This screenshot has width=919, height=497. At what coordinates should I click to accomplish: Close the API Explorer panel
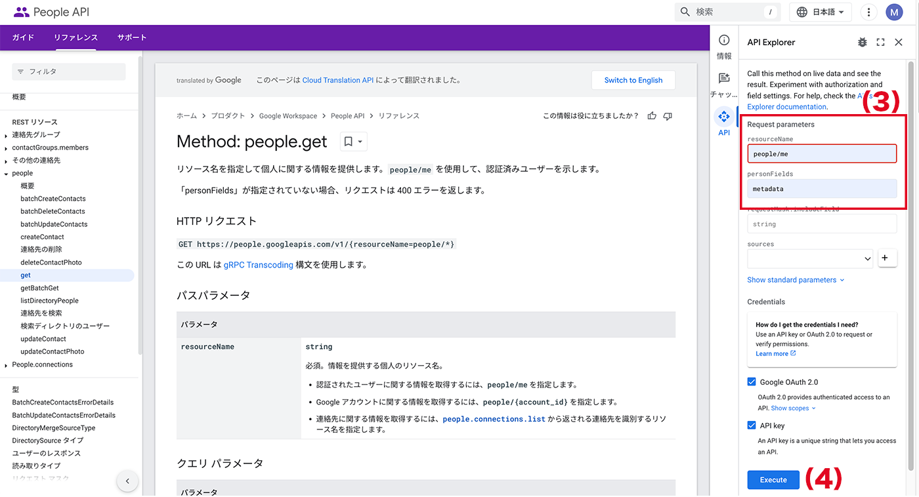pyautogui.click(x=899, y=42)
